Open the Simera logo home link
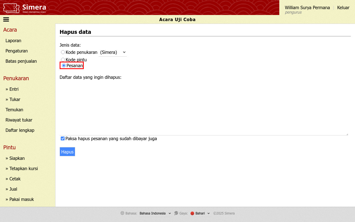This screenshot has height=222, width=355. [x=25, y=8]
